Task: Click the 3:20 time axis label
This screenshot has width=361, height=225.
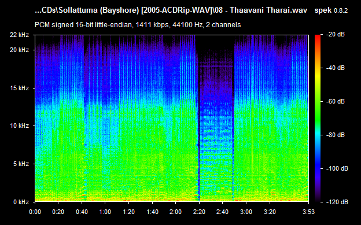Action: pos(270,212)
